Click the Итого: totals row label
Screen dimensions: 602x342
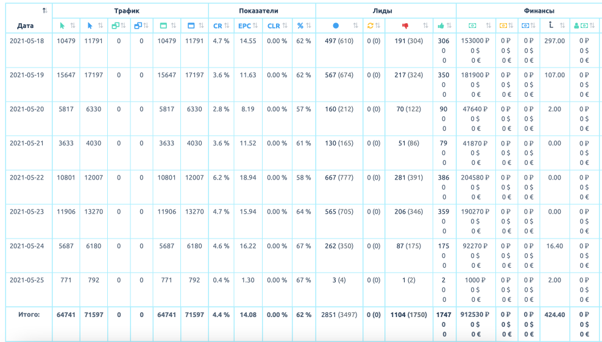point(29,315)
